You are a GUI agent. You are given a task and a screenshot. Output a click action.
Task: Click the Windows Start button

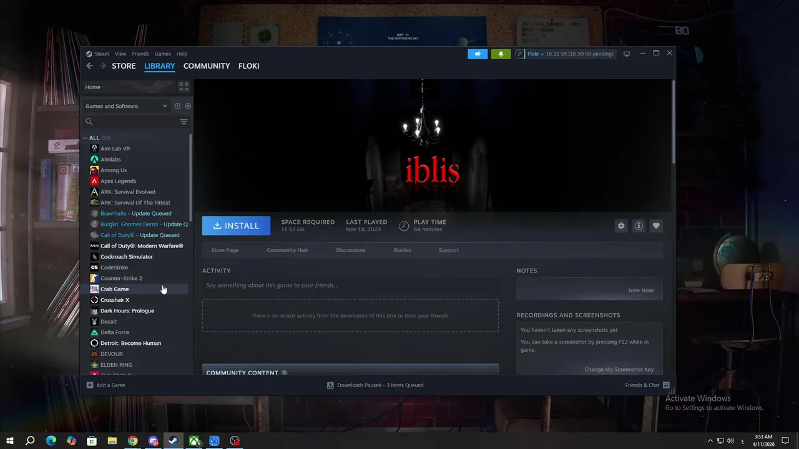[10, 441]
